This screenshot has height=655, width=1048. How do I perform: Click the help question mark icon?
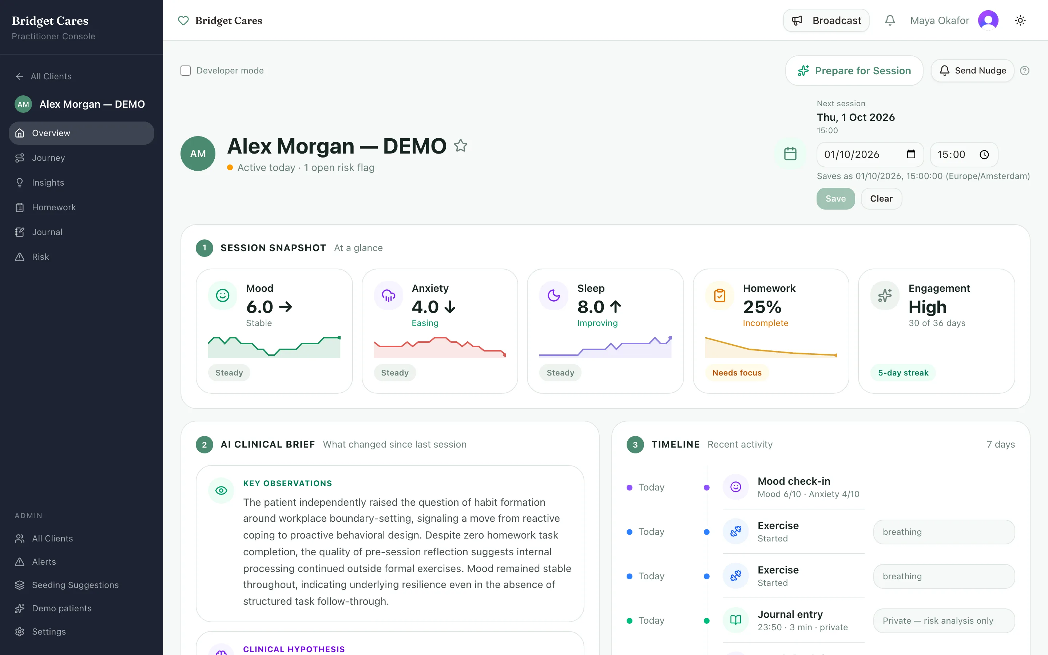[x=1025, y=71]
